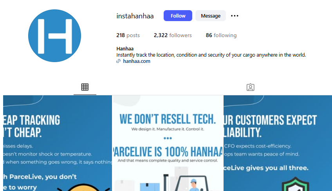This screenshot has width=332, height=191.
Task: Open the 'Customers Expect Reliability' post
Action: (278, 143)
